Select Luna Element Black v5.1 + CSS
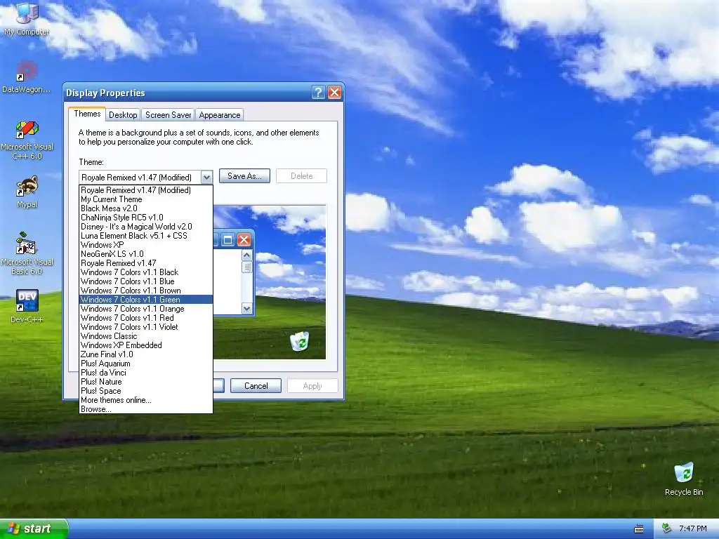Viewport: 719px width, 539px height. click(146, 236)
